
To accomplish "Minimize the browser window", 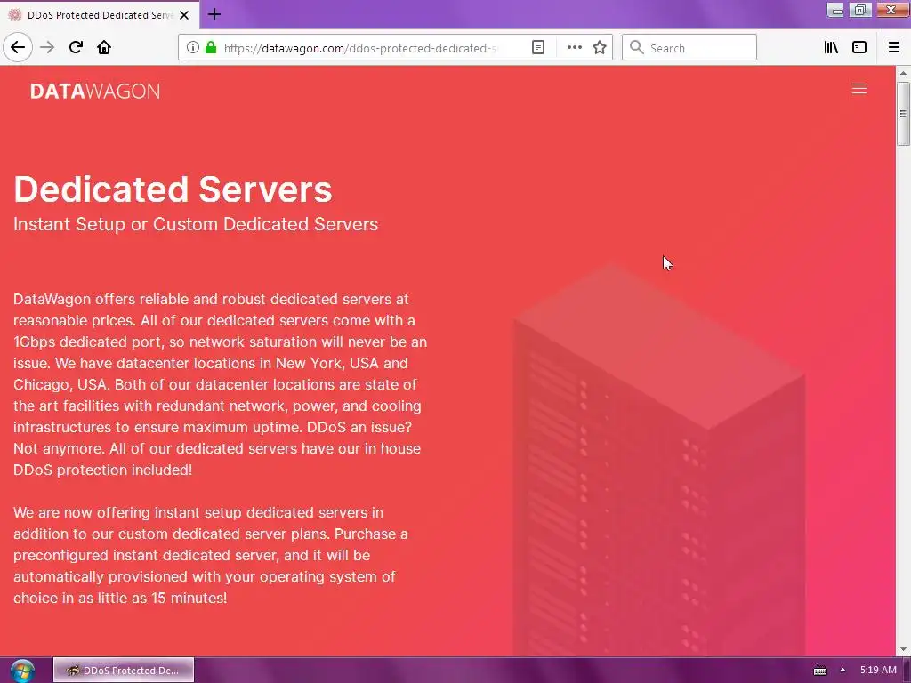I will 835,10.
